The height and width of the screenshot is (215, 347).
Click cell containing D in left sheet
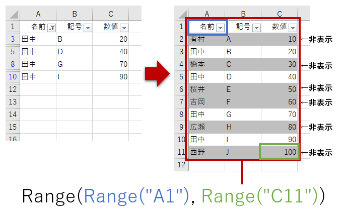click(75, 52)
